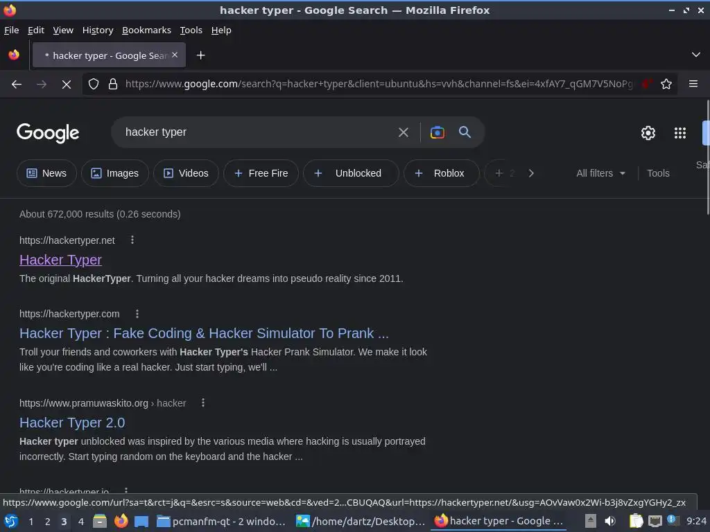Screen dimensions: 710x532
Task: Click the https://hackertyper.com URL text
Action: pyautogui.click(x=69, y=314)
